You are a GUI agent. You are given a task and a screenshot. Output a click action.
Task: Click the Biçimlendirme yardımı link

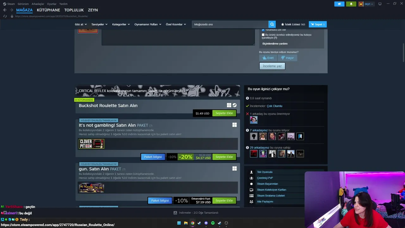tap(275, 44)
